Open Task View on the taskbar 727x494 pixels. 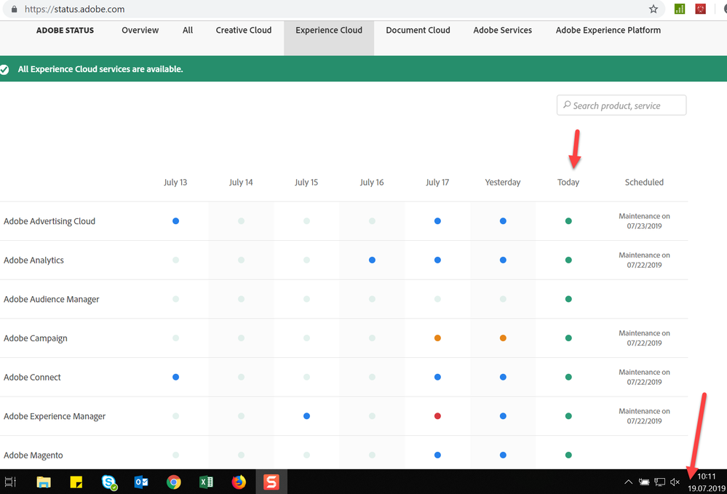10,482
